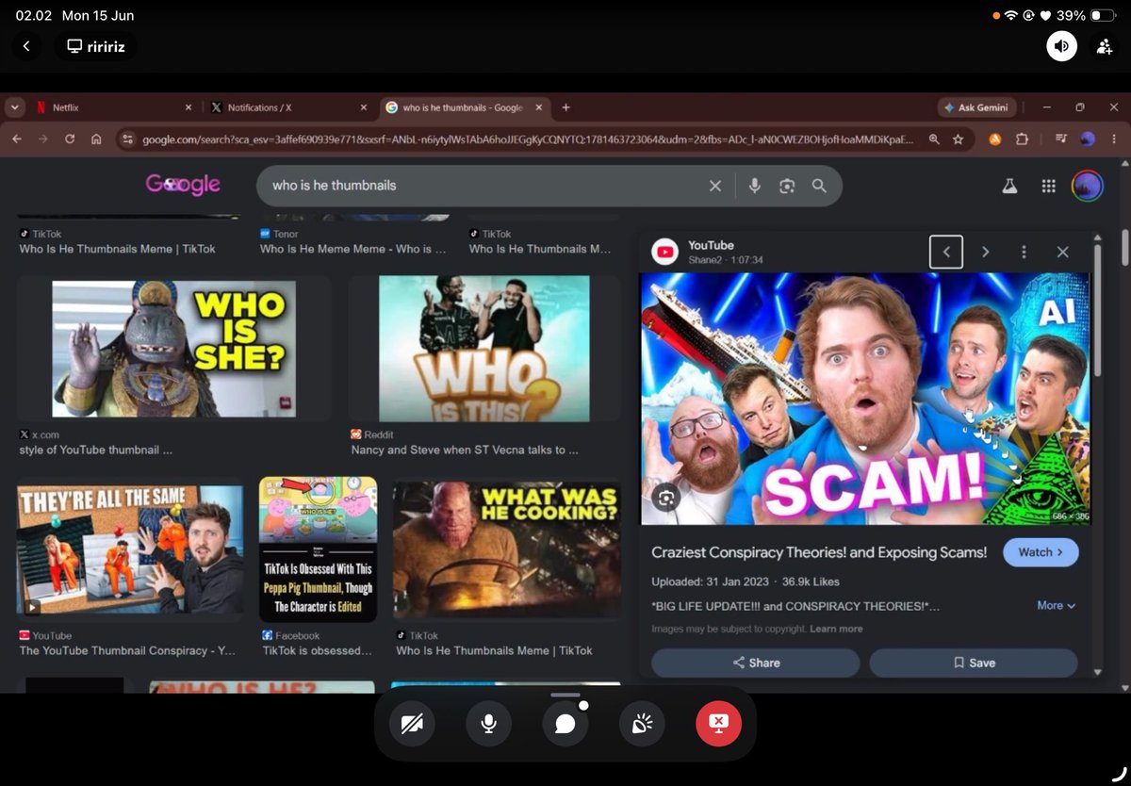
Task: Close the image preview panel
Action: click(1062, 252)
